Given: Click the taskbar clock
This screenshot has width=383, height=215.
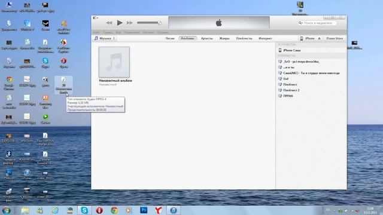Looking at the screenshot, I should (370, 210).
